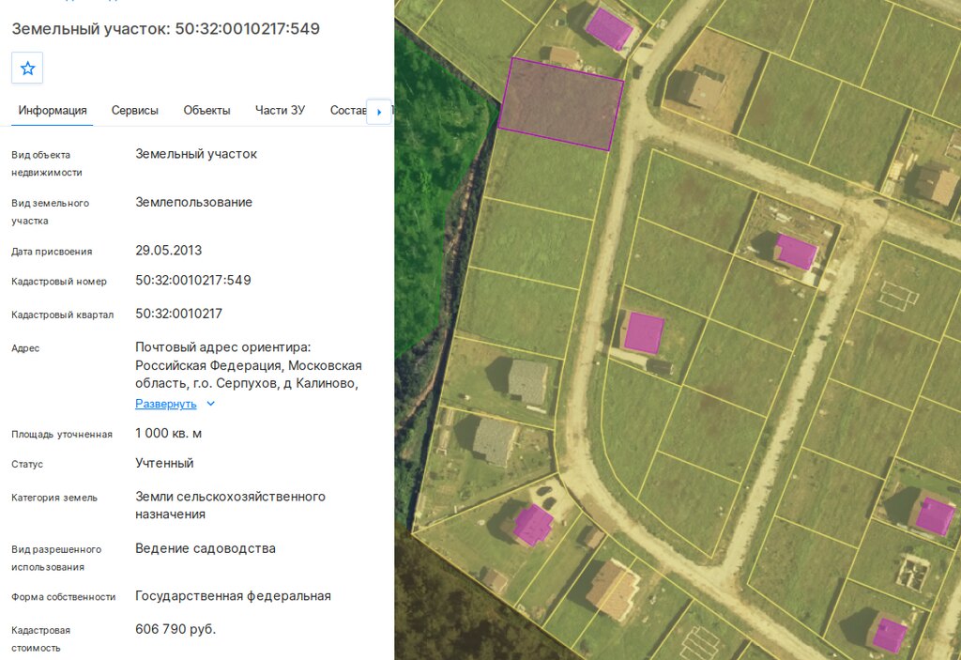Click the parcel title heading text
Viewport: 961px width, 660px height.
[x=165, y=29]
